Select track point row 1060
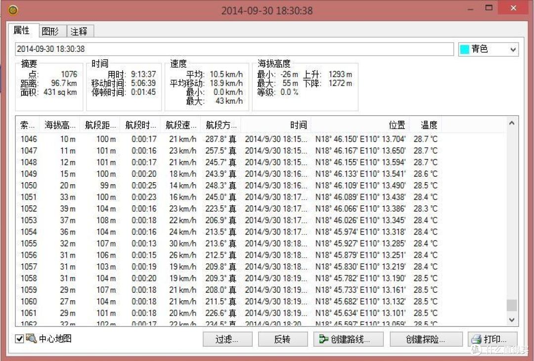Image resolution: width=534 pixels, height=361 pixels. click(229, 301)
